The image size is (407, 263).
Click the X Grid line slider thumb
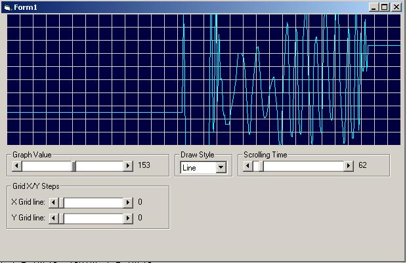pos(61,203)
